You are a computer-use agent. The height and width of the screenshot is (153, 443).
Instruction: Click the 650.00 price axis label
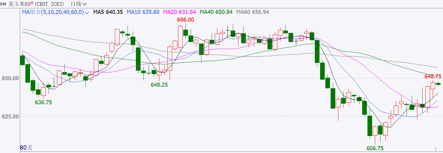click(10, 78)
